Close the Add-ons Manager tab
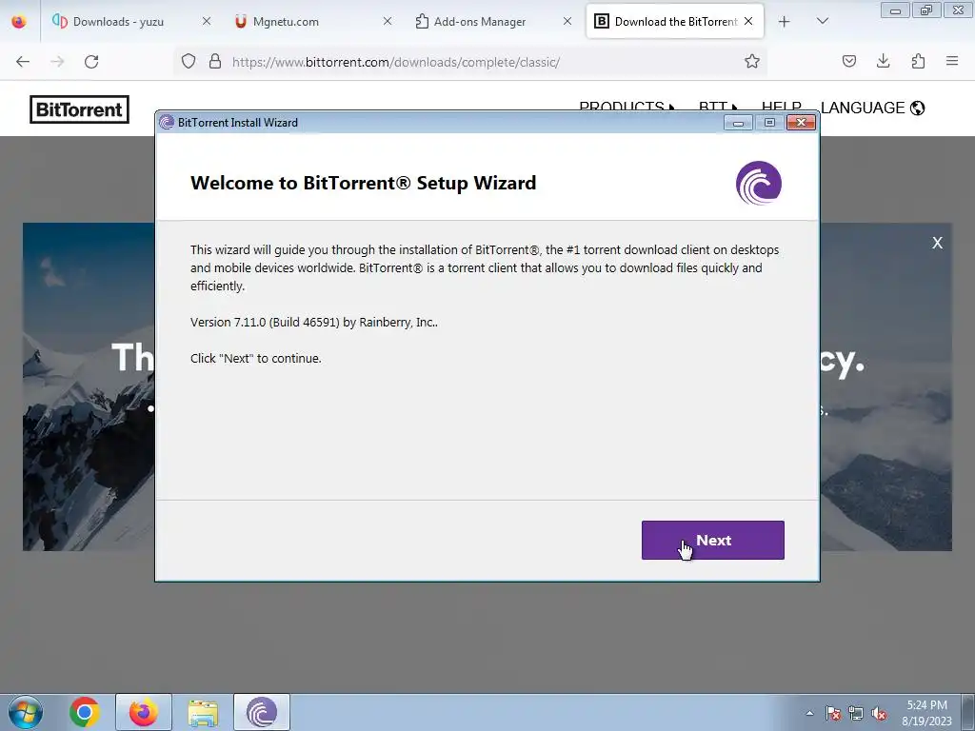This screenshot has width=975, height=731. coord(567,21)
